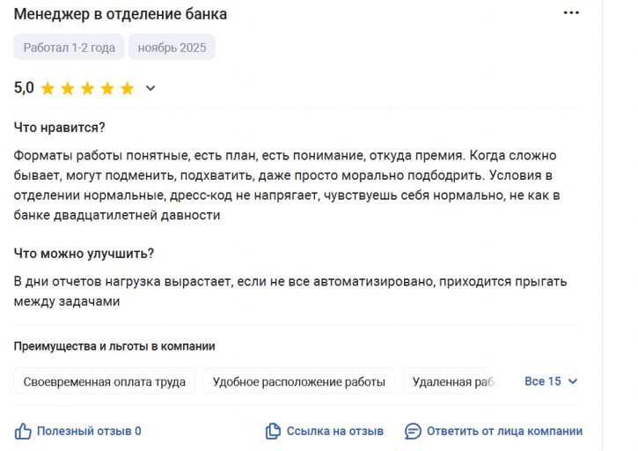This screenshot has height=451, width=638.
Task: Click the thumbs-up helpful review icon
Action: pos(23,431)
